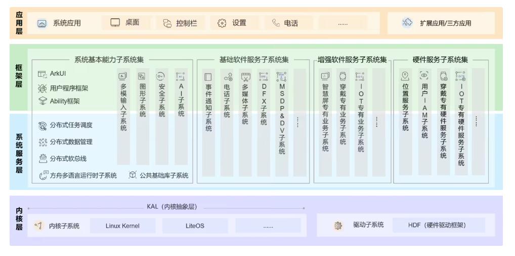This screenshot has height=256, width=515.
Task: Click the 基础软件服务子系统集 heading
Action: [254, 60]
